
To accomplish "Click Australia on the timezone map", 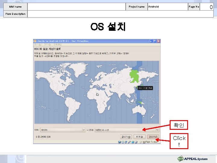I will point(139,110).
